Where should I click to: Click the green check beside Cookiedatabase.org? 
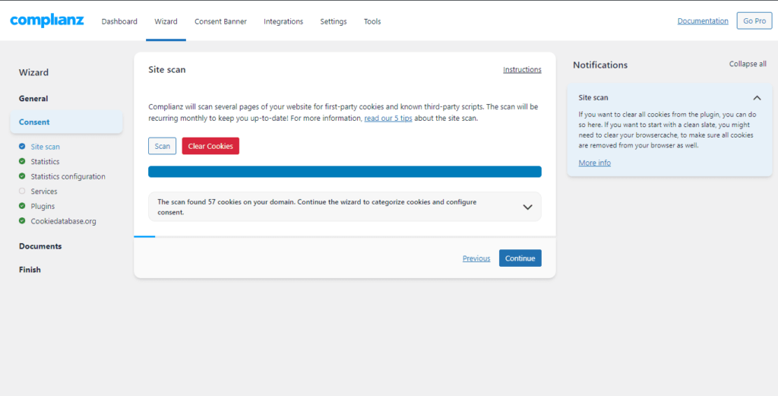22,221
